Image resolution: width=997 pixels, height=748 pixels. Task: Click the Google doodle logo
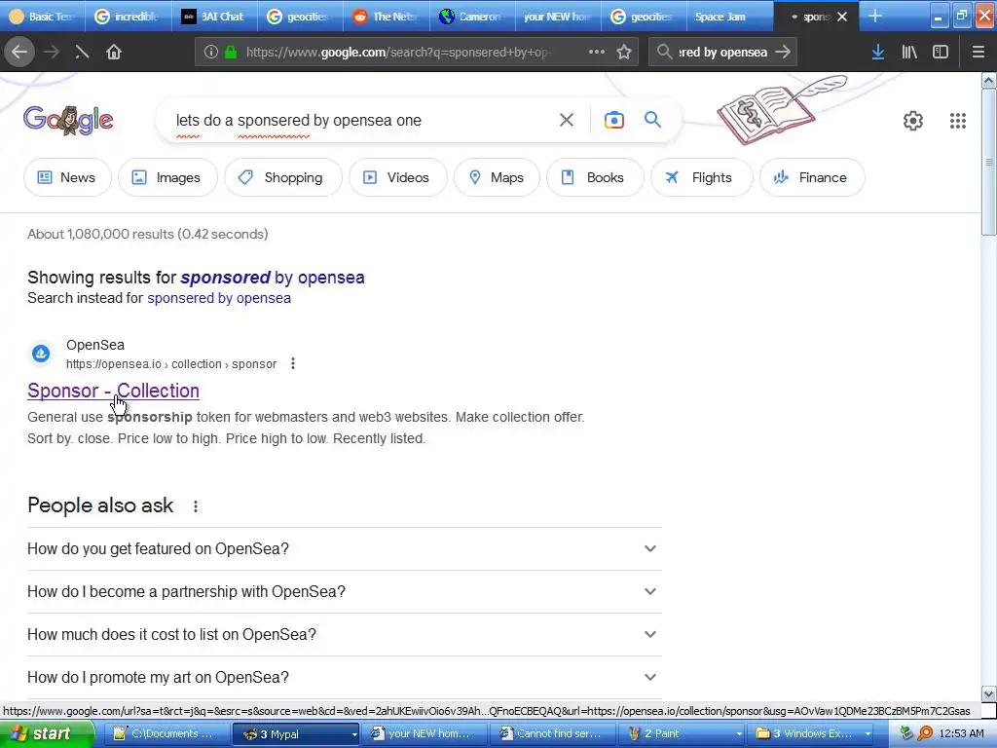pos(68,120)
